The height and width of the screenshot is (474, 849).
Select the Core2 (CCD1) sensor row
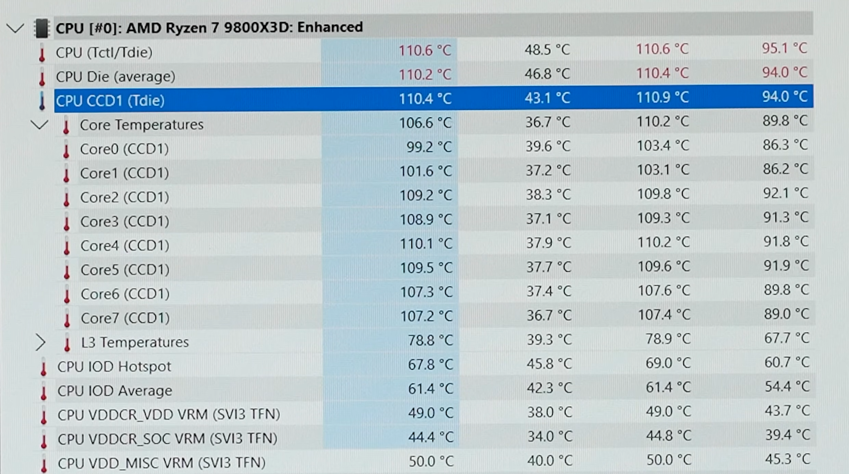coord(125,197)
